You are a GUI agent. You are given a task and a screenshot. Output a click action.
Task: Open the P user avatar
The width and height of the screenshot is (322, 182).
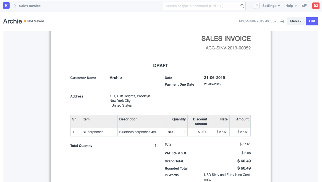tap(256, 6)
